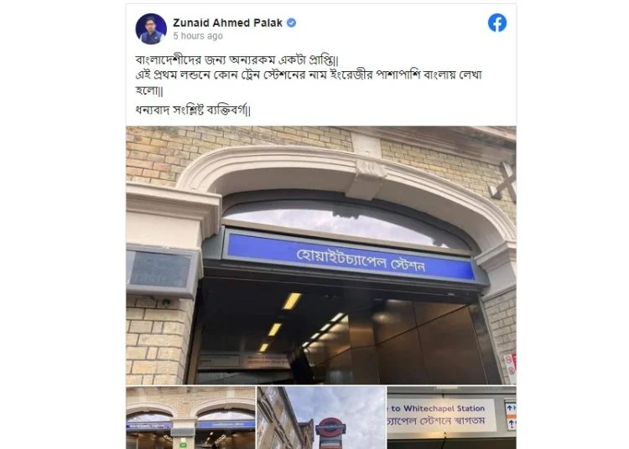
Task: Click the Facebook logo icon
Action: click(x=497, y=23)
